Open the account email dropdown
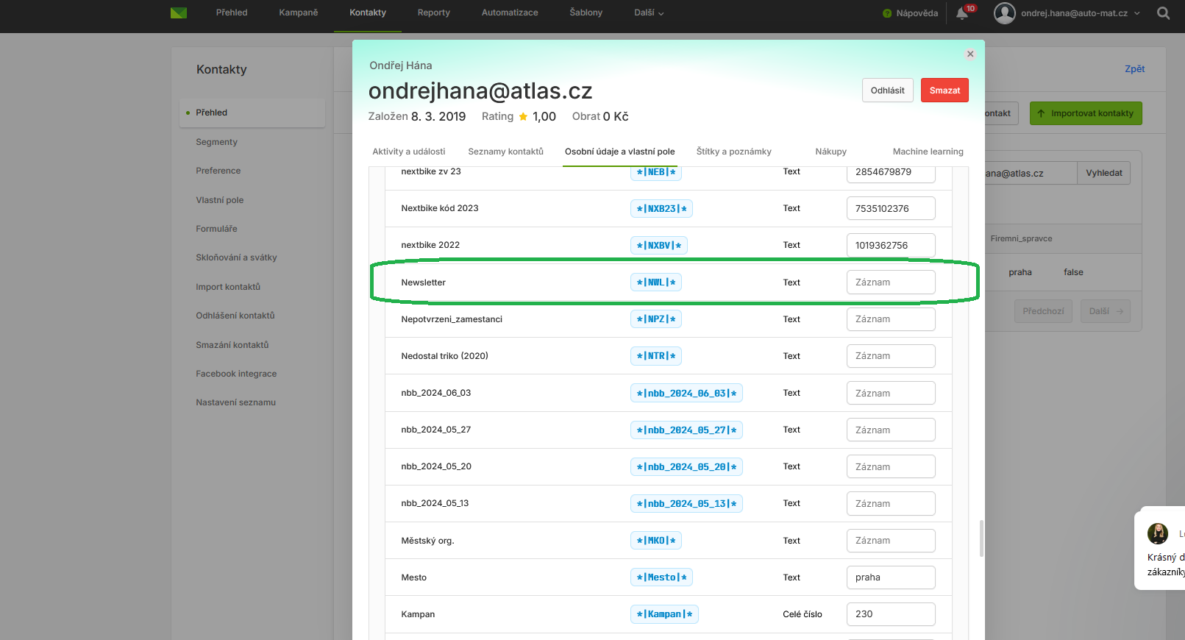Viewport: 1185px width, 640px height. [x=1080, y=13]
